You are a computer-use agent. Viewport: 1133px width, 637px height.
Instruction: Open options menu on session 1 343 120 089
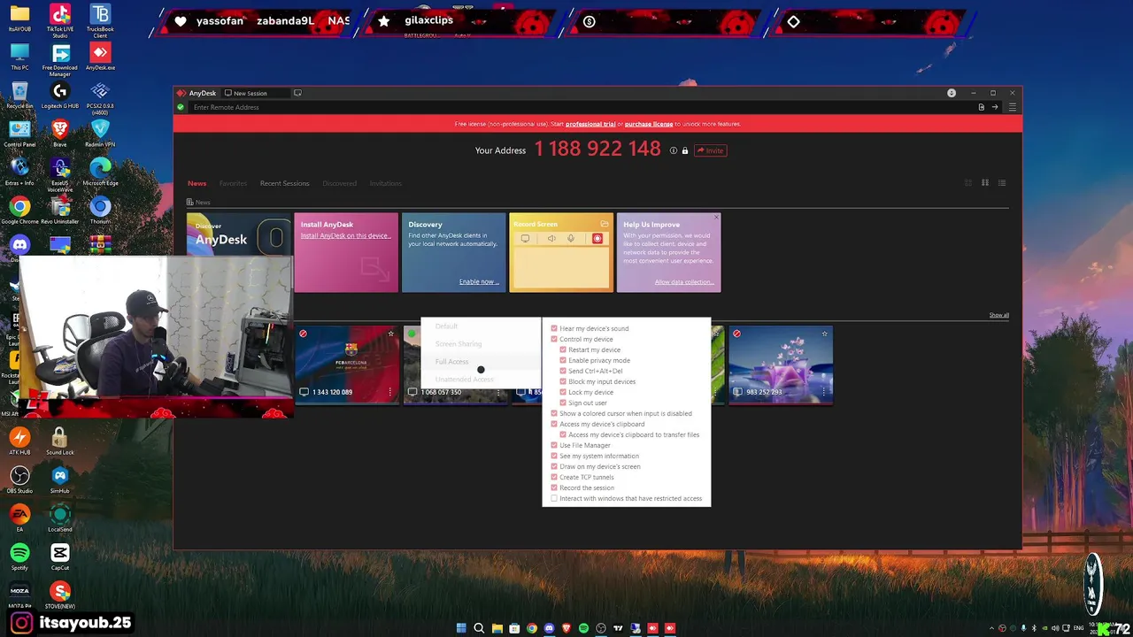[x=390, y=392]
